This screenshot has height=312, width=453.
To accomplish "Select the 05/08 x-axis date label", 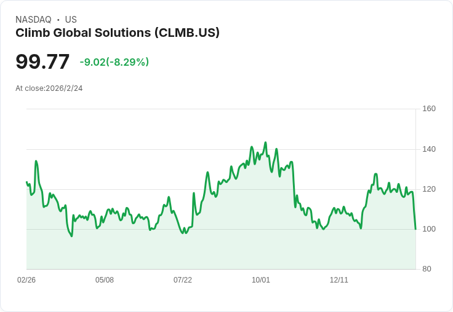I will 105,280.
